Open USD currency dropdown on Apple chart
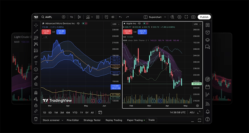 tap(197, 24)
